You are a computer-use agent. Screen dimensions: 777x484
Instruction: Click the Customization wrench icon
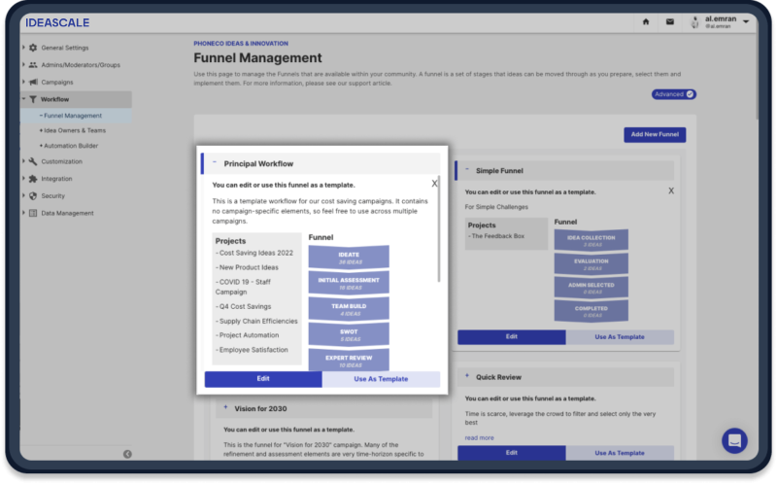[33, 161]
